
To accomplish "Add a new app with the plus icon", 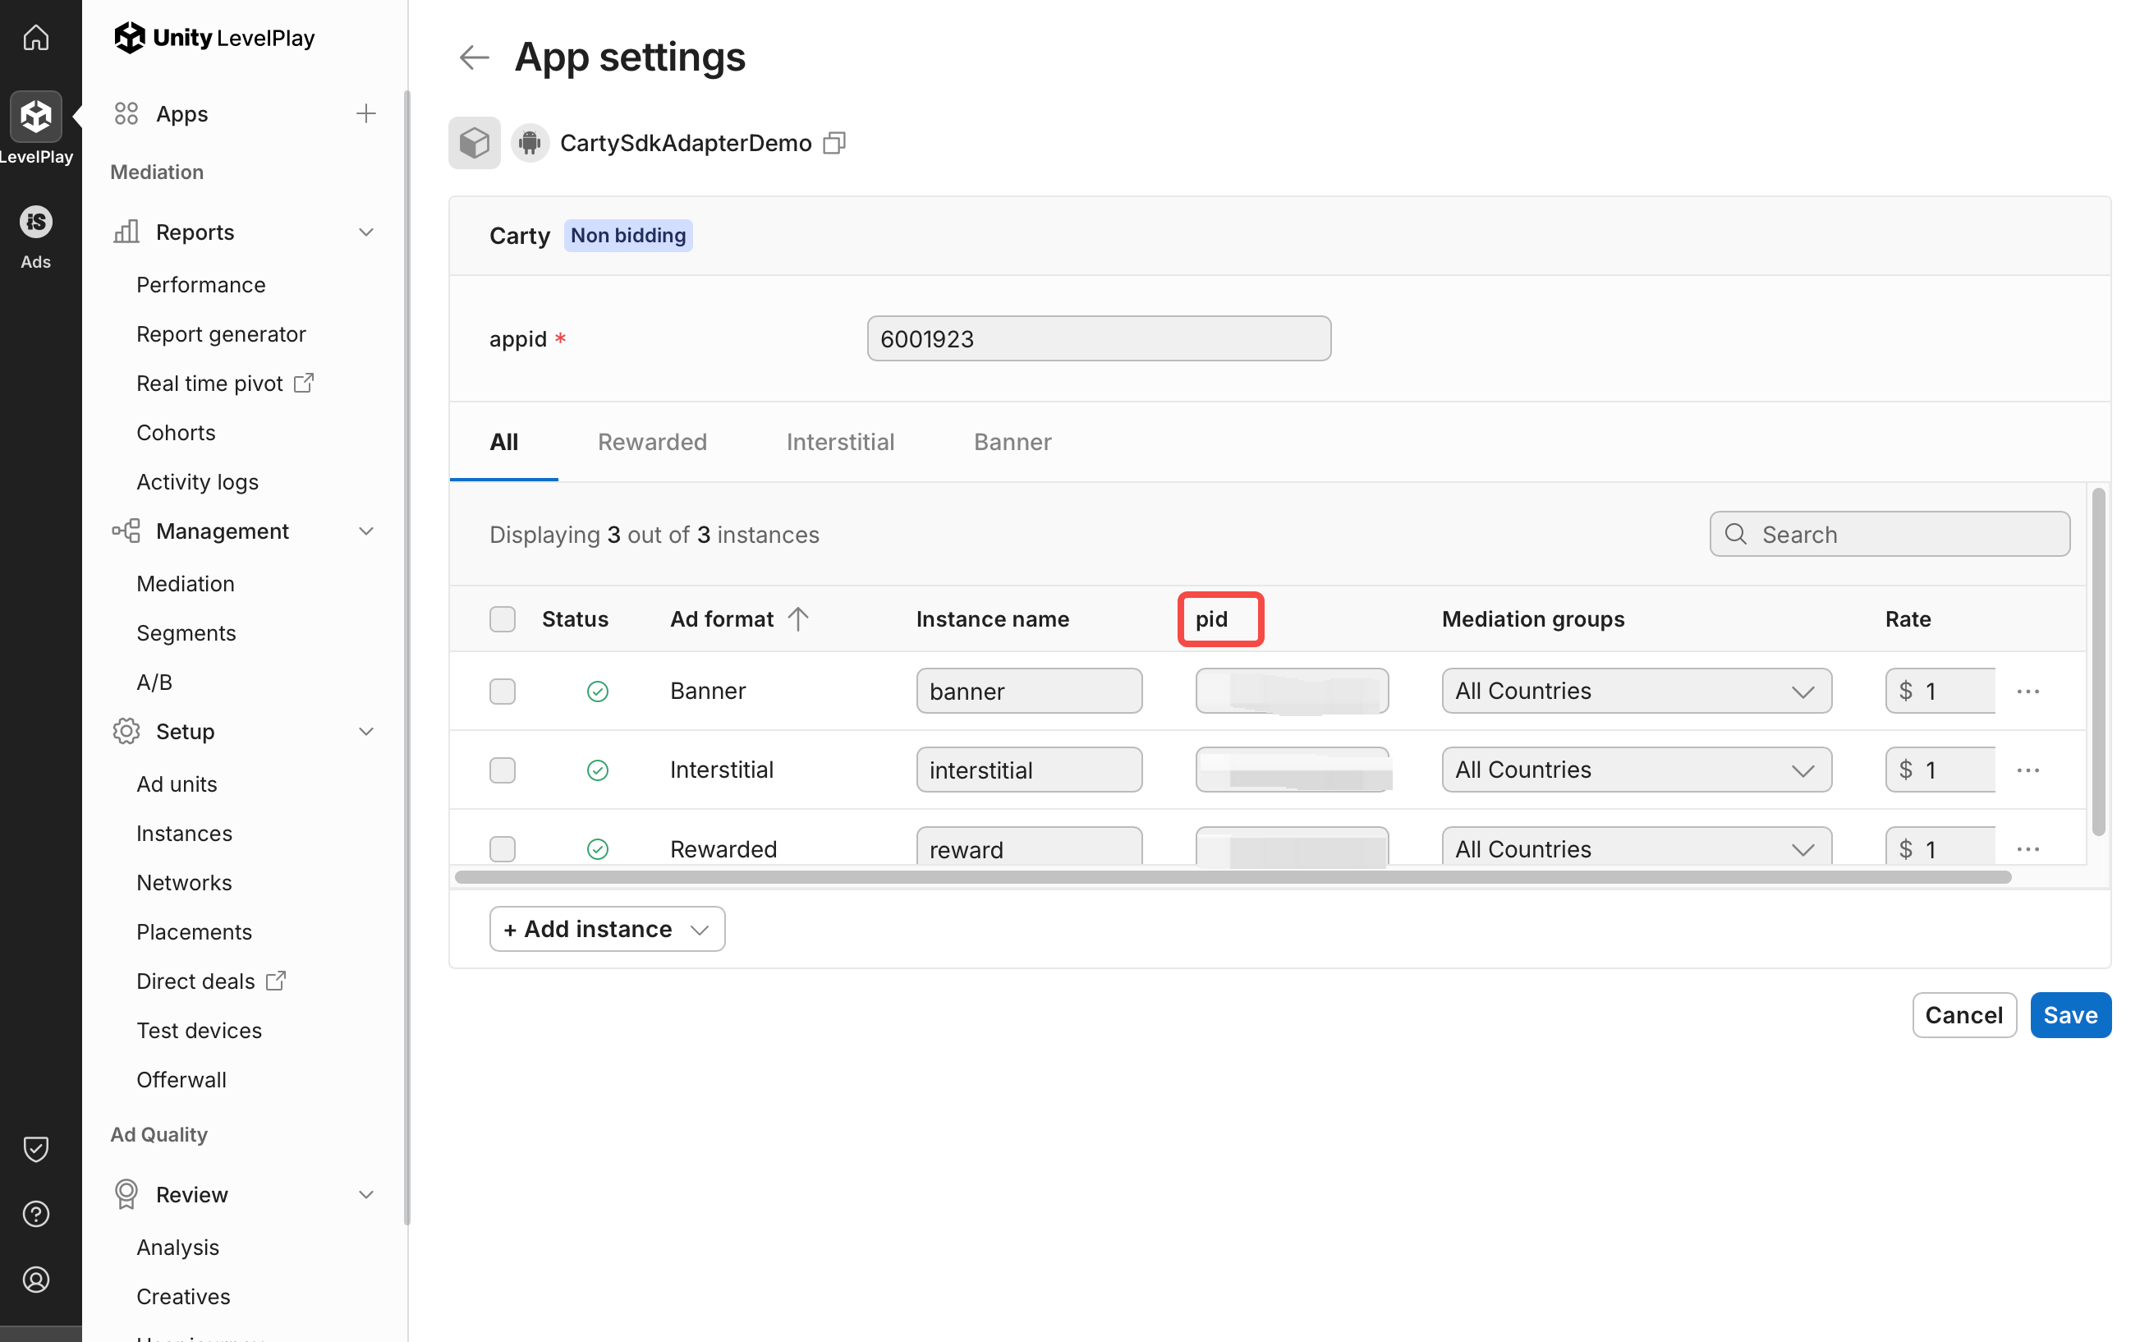I will (365, 113).
